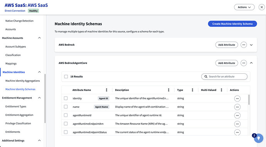Screen dimensions: 266x147
Task: Focus the Search for an attribute field
Action: (224, 76)
